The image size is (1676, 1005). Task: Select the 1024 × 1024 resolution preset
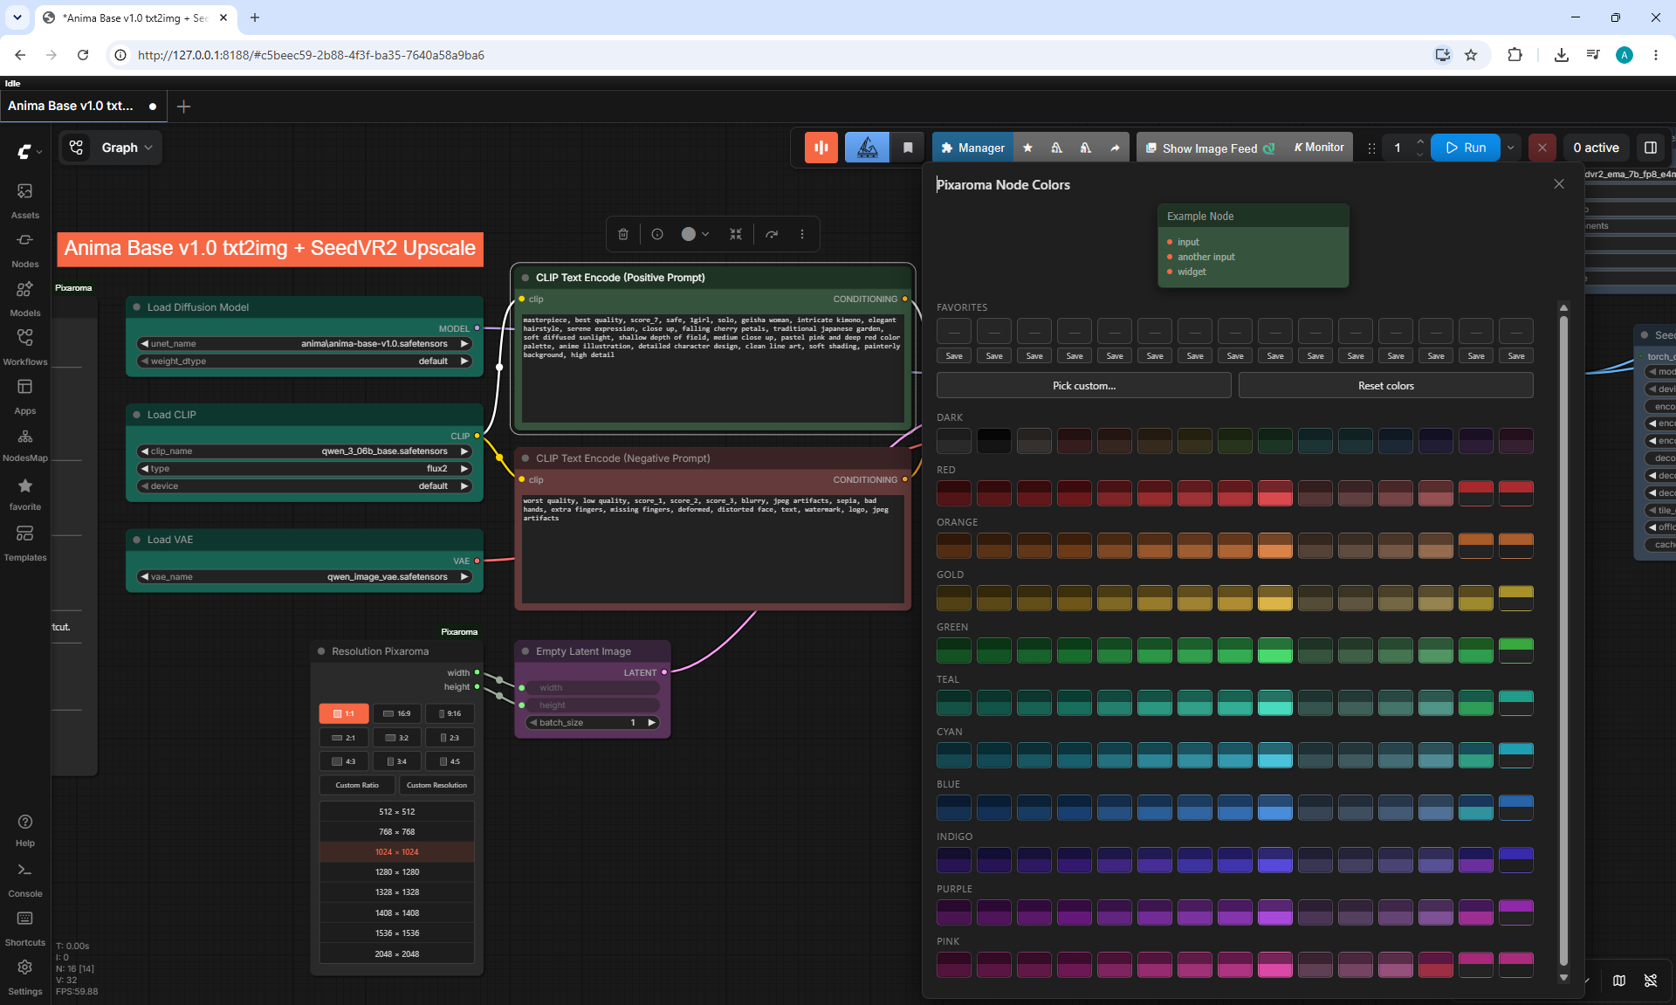click(x=397, y=852)
